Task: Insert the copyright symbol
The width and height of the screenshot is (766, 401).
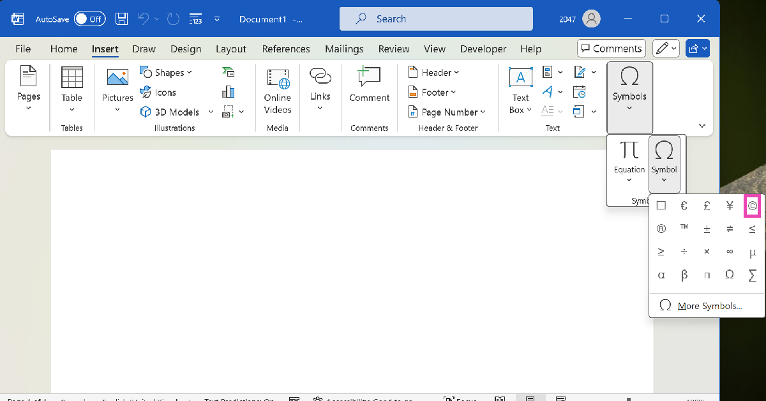Action: [x=752, y=206]
